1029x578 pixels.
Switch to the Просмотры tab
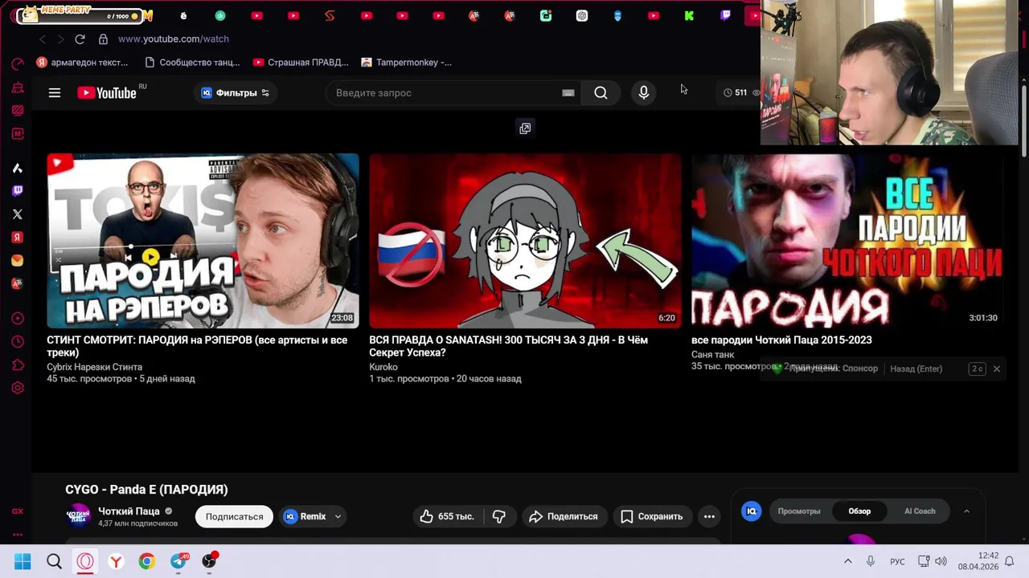tap(799, 511)
